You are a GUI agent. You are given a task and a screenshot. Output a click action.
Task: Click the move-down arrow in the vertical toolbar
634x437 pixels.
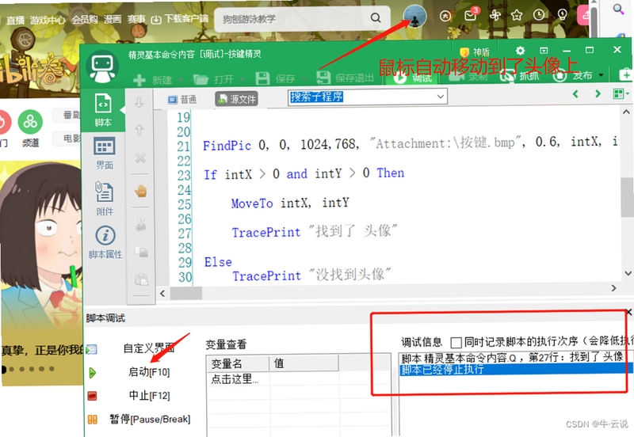pyautogui.click(x=139, y=103)
